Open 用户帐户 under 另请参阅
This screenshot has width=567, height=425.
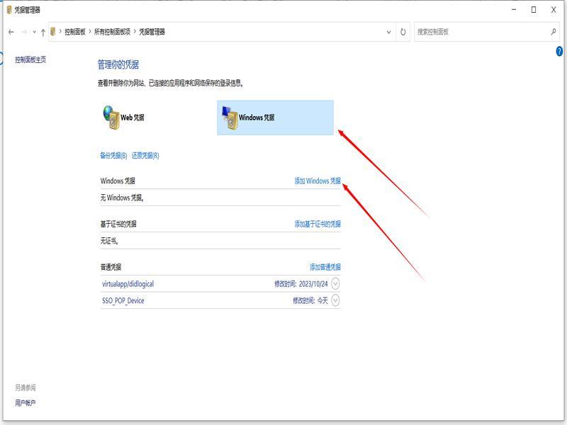pos(25,403)
